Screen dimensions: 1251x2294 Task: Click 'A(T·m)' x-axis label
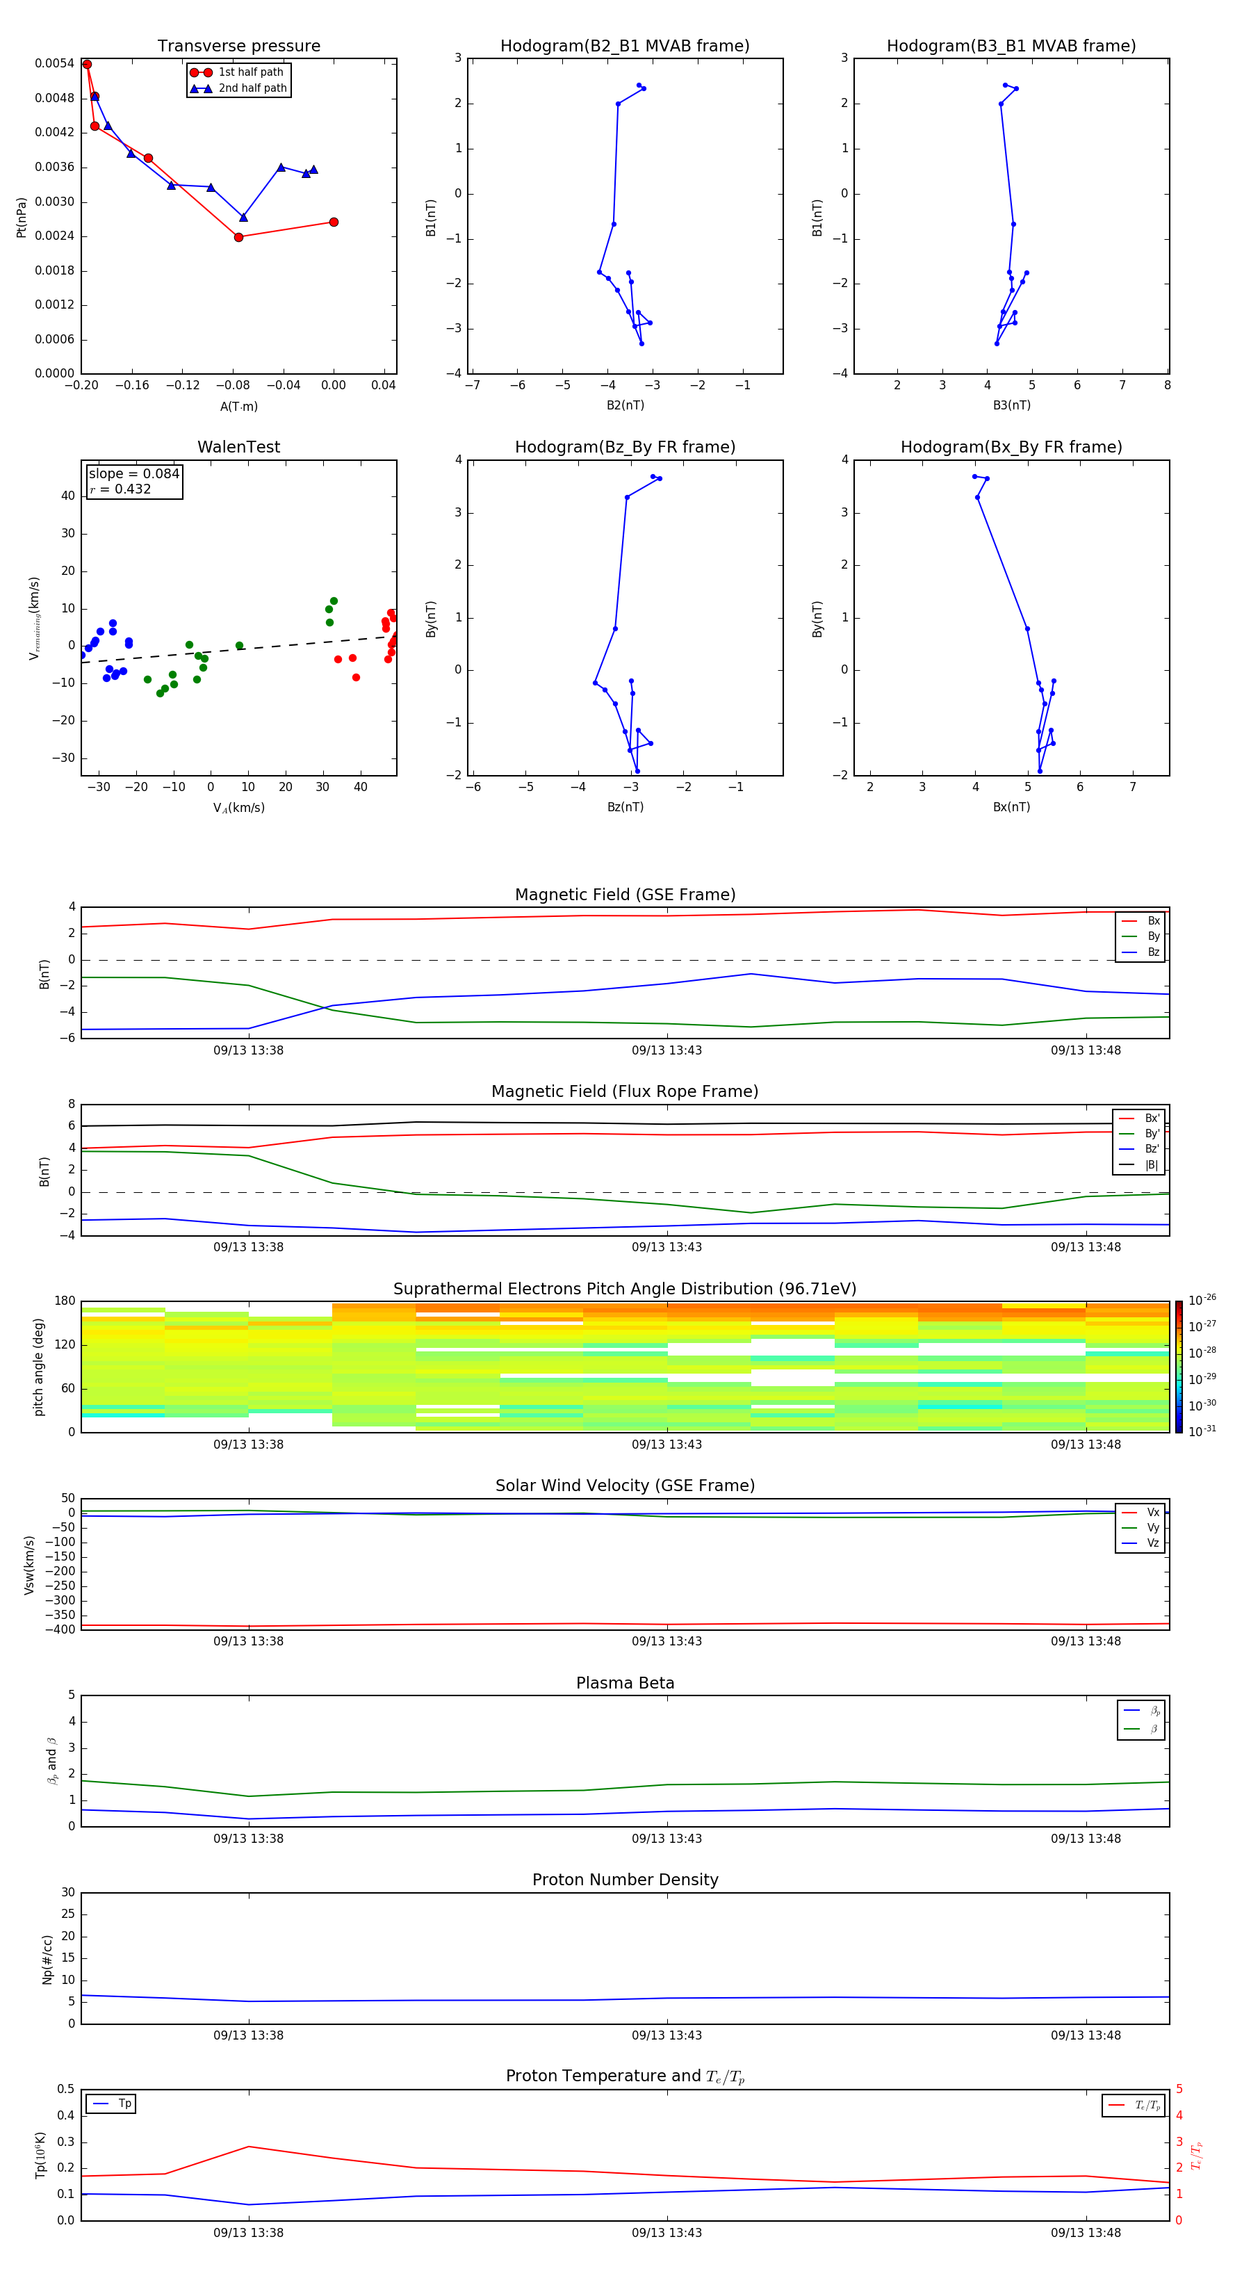click(x=238, y=406)
